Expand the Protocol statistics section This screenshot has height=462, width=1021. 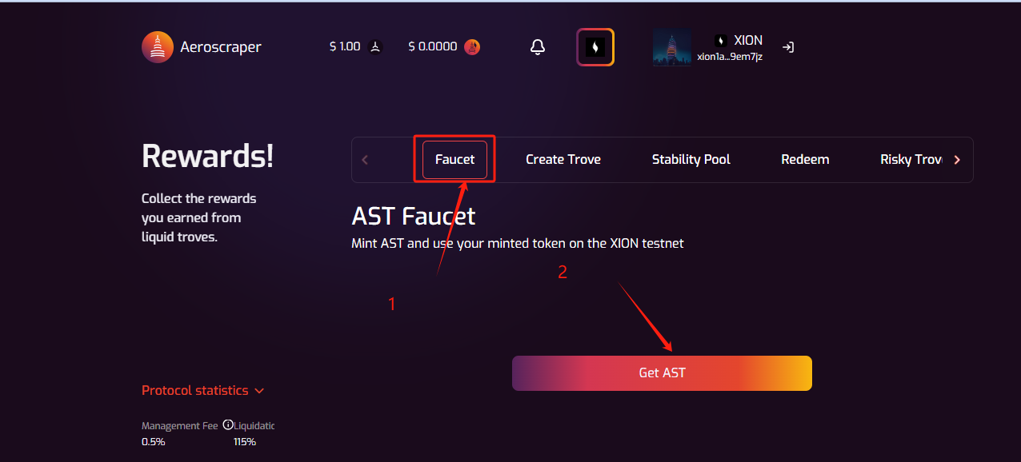(x=202, y=391)
